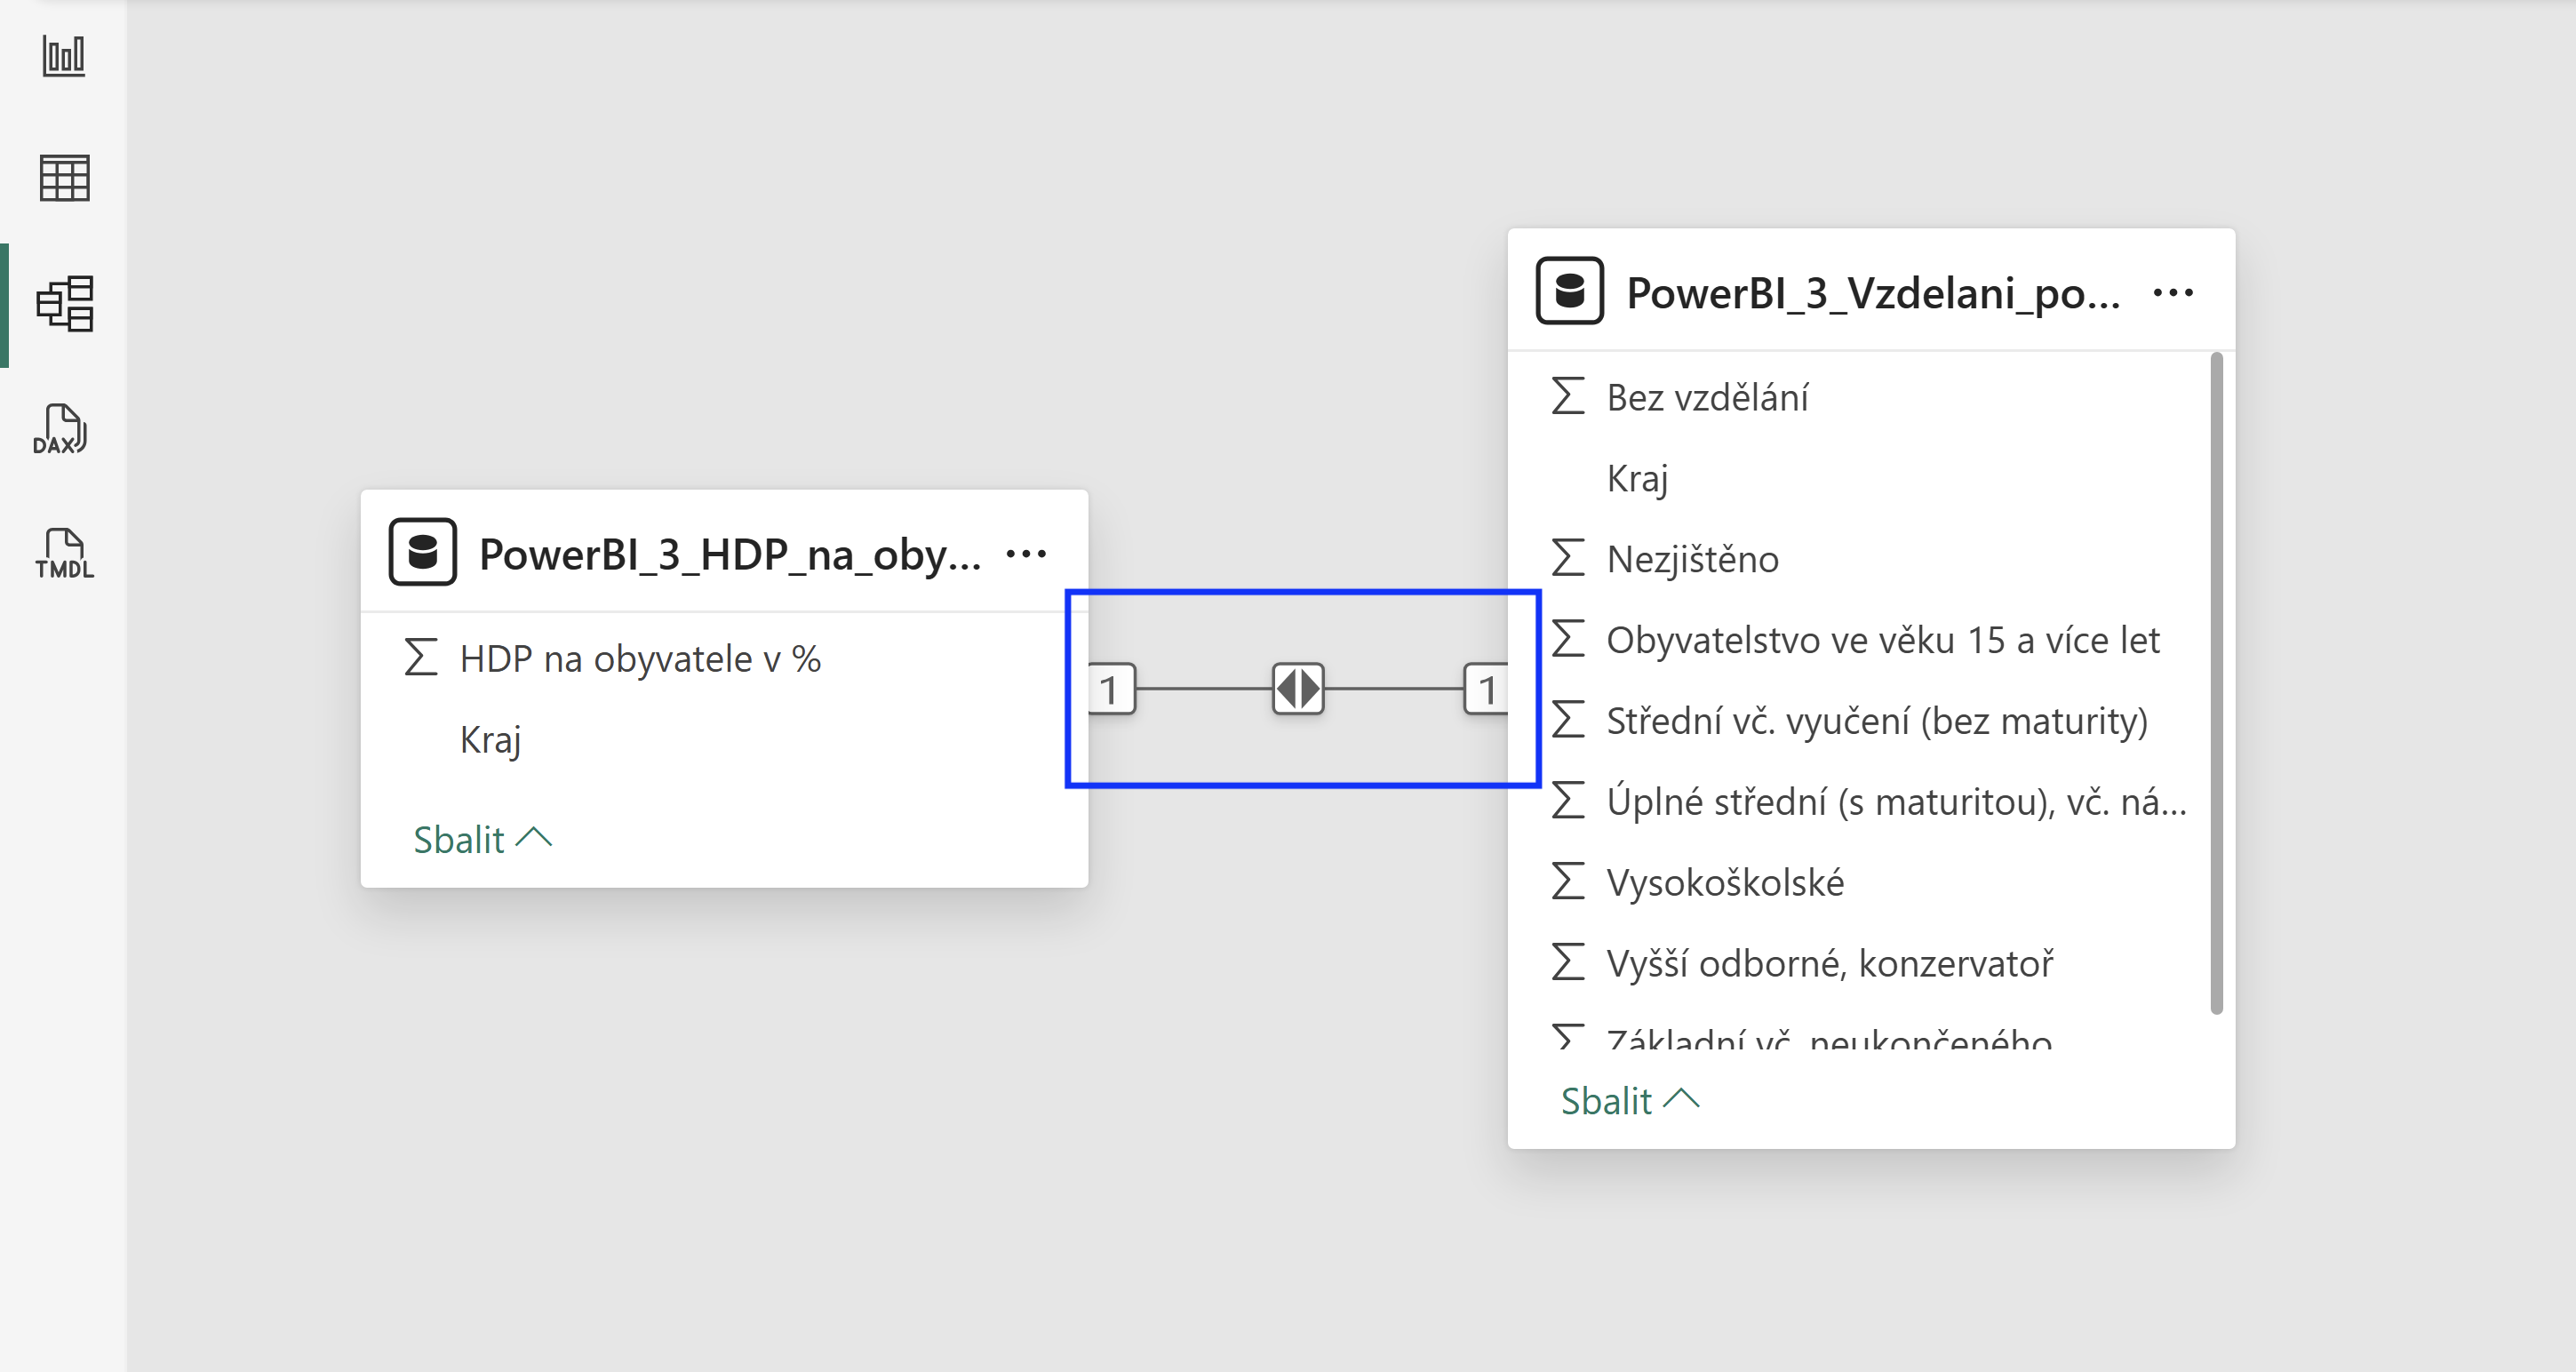This screenshot has width=2576, height=1372.
Task: Click relationship cardinality 1 near HDP table
Action: click(1110, 689)
